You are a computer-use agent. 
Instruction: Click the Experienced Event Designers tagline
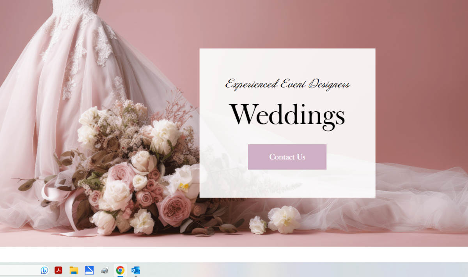point(287,84)
